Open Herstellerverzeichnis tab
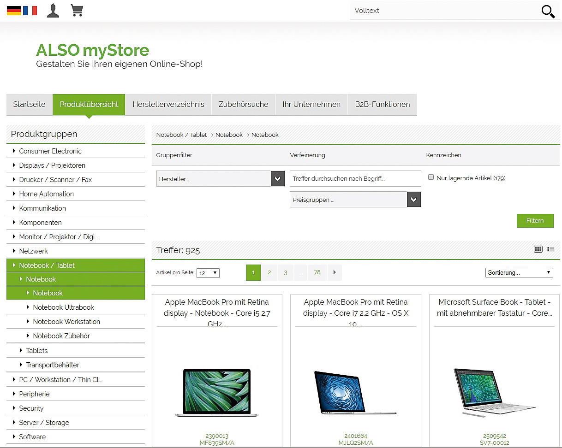Screen dimensions: 562x448 (x=168, y=105)
